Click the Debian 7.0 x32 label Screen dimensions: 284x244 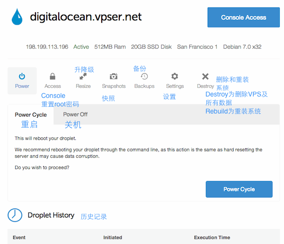tap(242, 47)
